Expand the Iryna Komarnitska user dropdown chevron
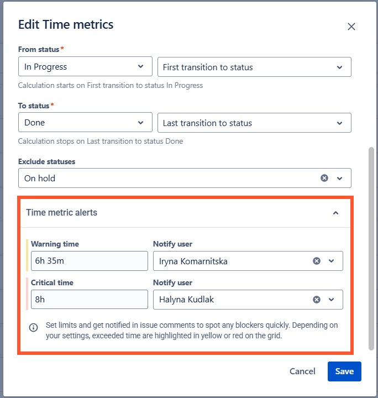This screenshot has width=378, height=398. (332, 261)
